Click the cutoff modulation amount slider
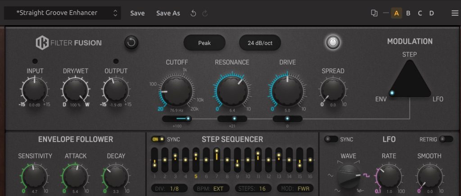 coord(177,119)
